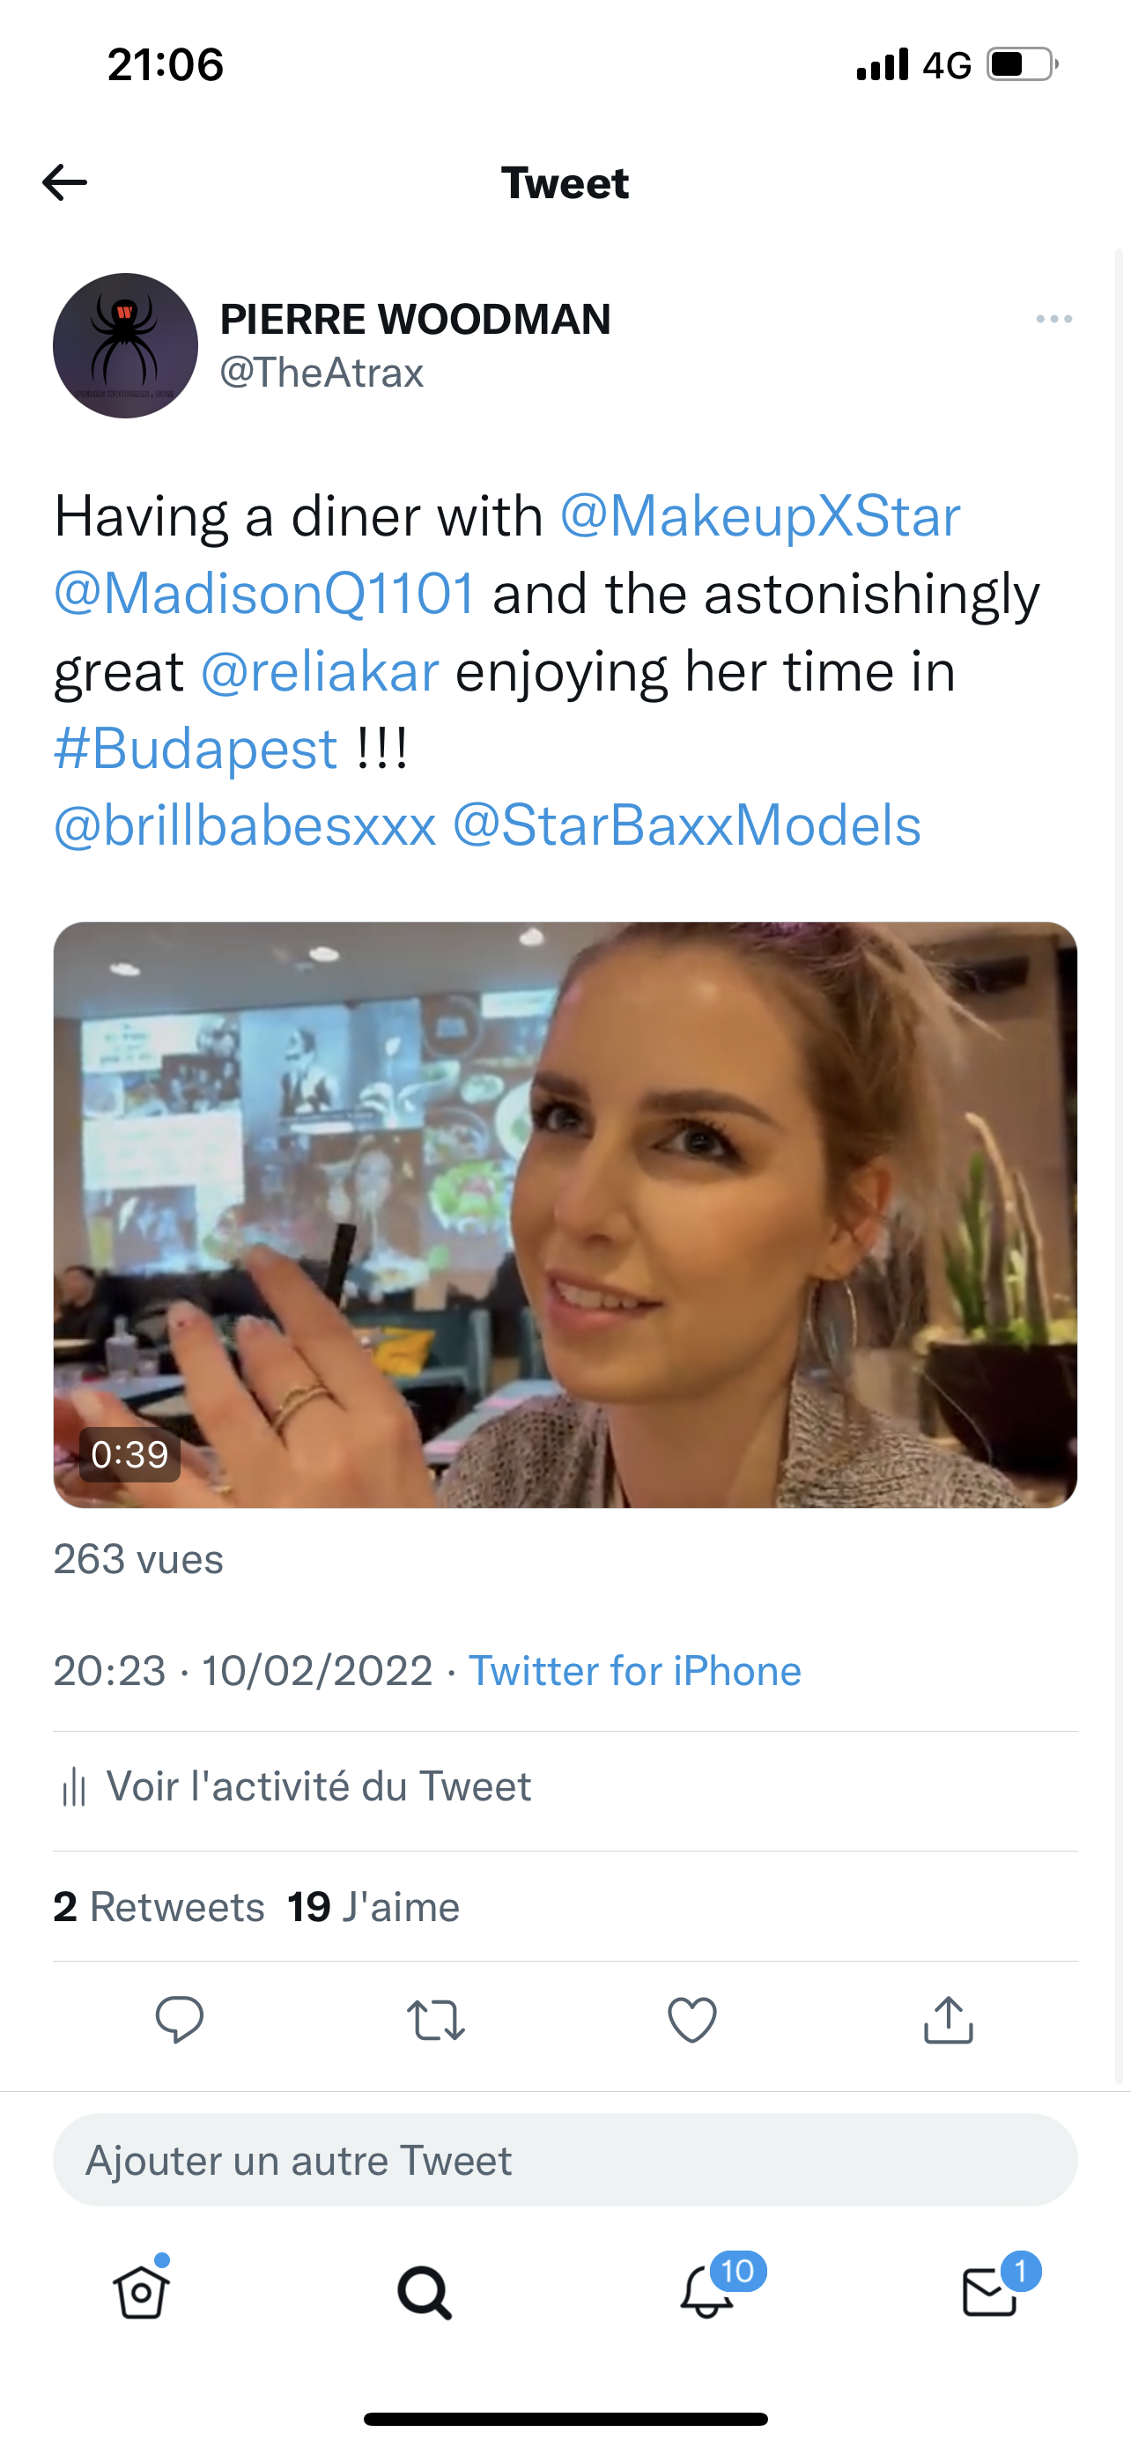Open the #Budapest hashtag
This screenshot has height=2447, width=1131.
click(196, 750)
